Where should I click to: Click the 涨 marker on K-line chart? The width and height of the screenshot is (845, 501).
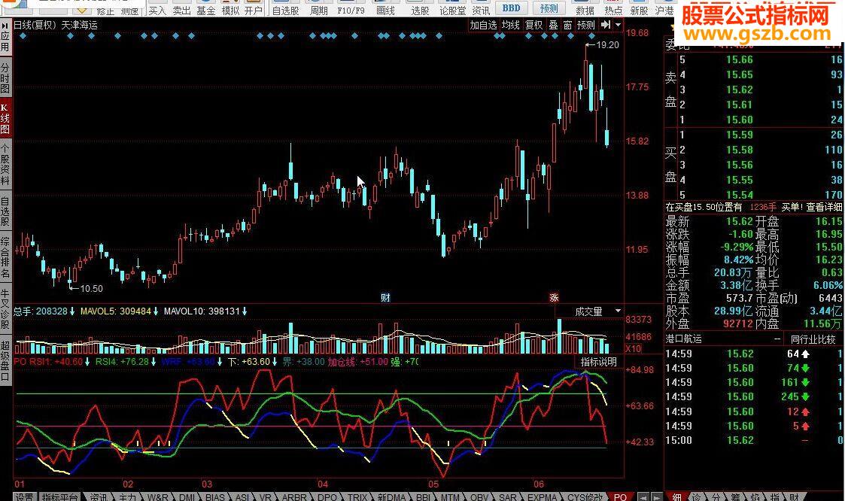point(554,298)
